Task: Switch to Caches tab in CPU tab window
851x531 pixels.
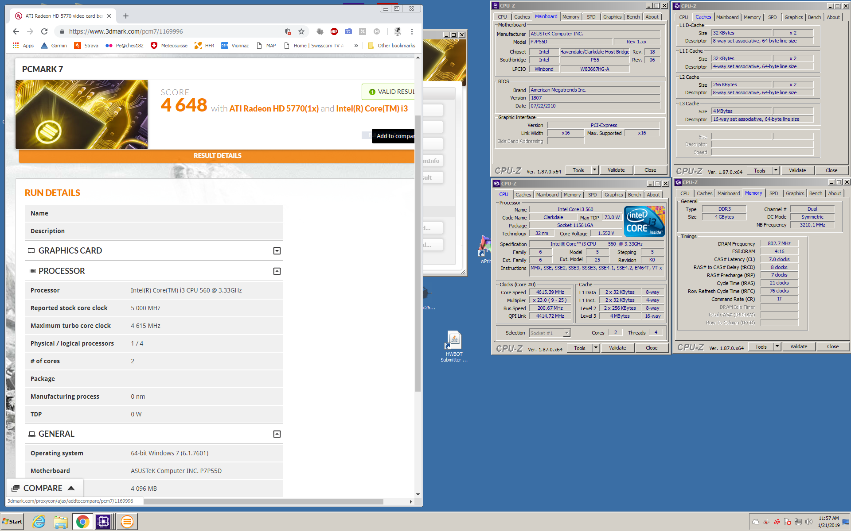Action: pos(523,195)
